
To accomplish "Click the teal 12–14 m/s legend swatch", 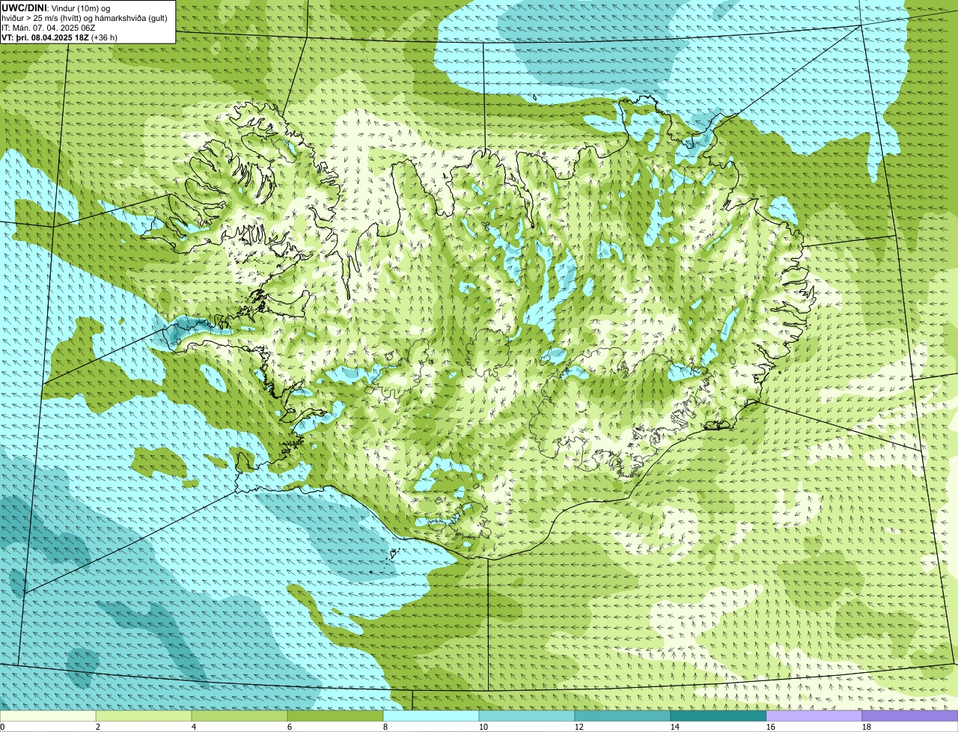I will click(x=623, y=716).
